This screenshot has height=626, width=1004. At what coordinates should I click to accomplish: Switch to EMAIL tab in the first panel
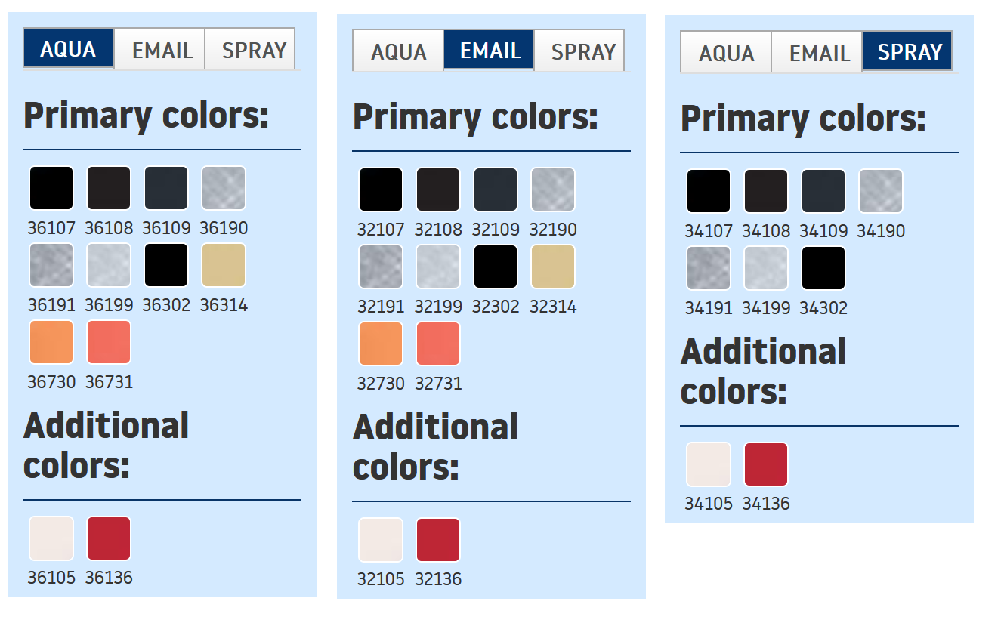160,50
